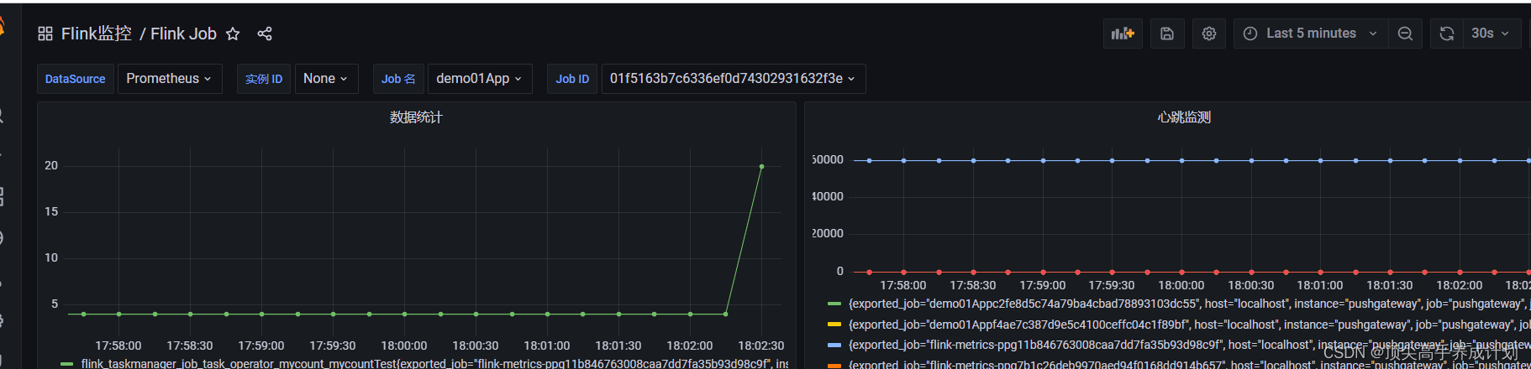Open the 心跳监测 panel title menu
This screenshot has width=1531, height=369.
click(x=1184, y=117)
